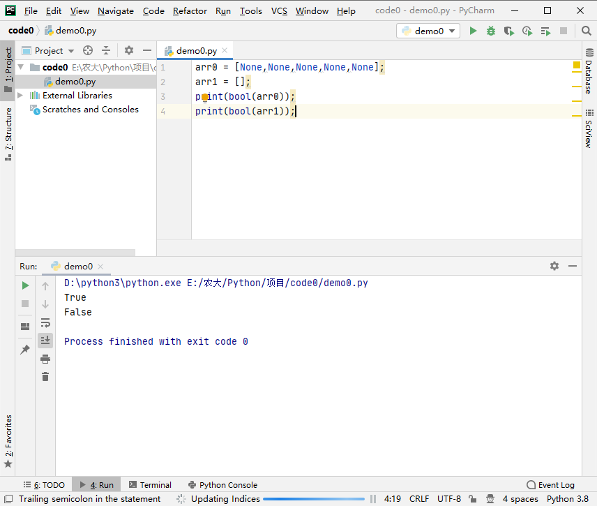The width and height of the screenshot is (597, 506).
Task: Open the 6: TODO tool window
Action: click(44, 484)
